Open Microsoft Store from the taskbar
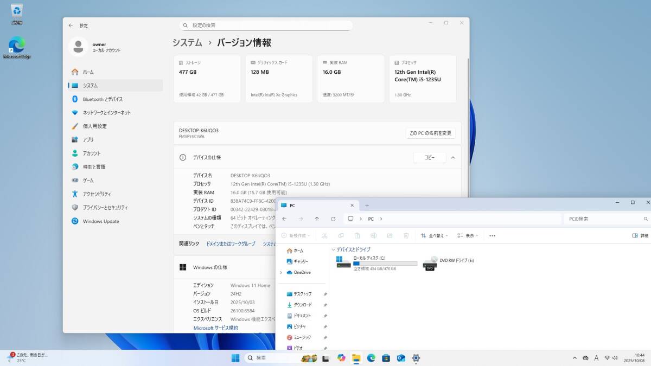 [x=386, y=358]
